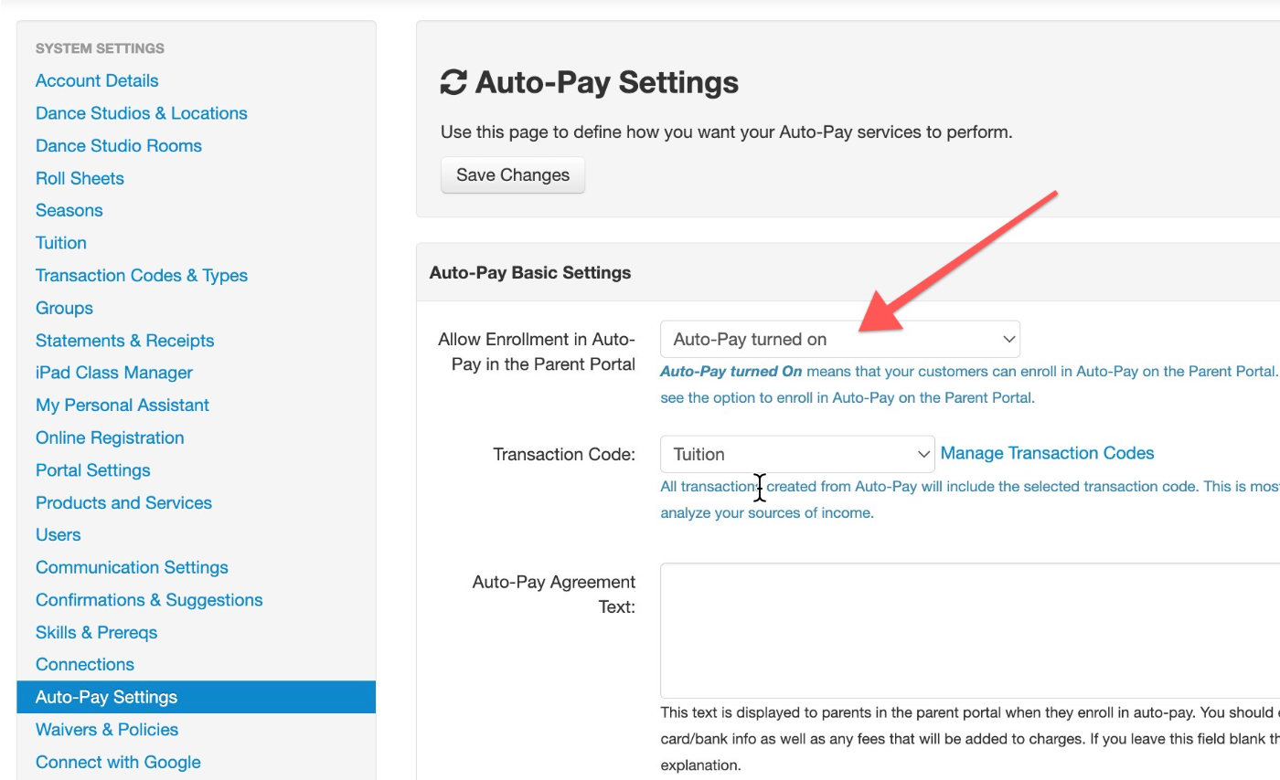Screen dimensions: 1280x780
Task: Go to Confirmations & Suggestions
Action: click(x=149, y=599)
